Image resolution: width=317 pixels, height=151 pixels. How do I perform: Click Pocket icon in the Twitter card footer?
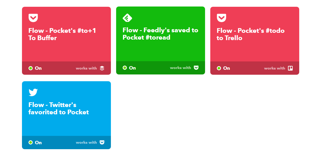tap(102, 142)
